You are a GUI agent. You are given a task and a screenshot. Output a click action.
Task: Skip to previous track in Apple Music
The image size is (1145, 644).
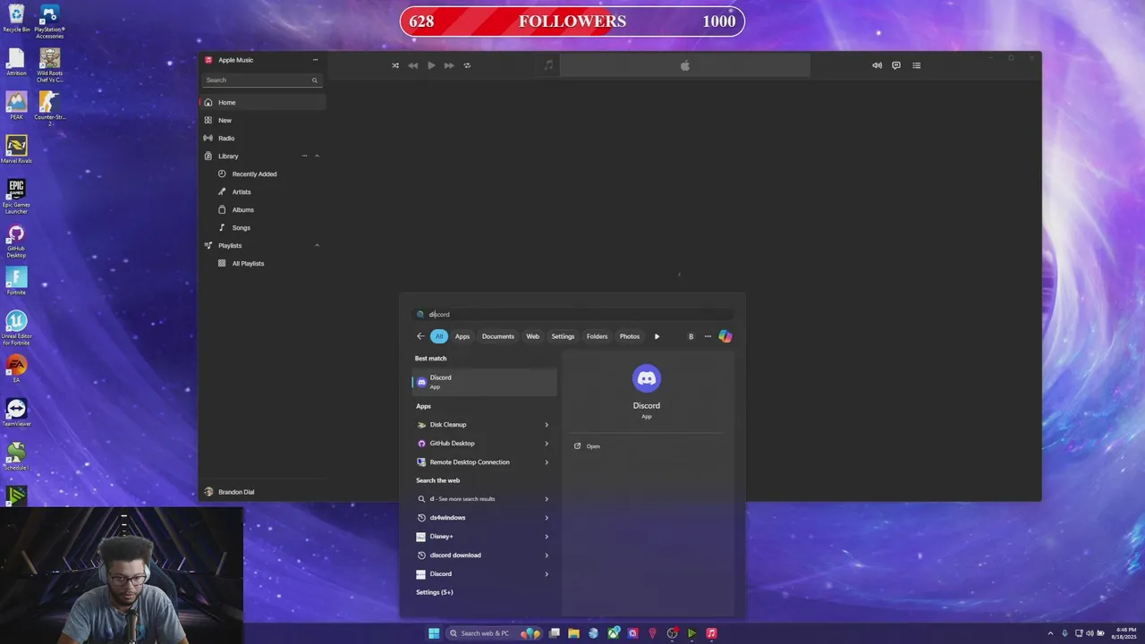pyautogui.click(x=413, y=65)
